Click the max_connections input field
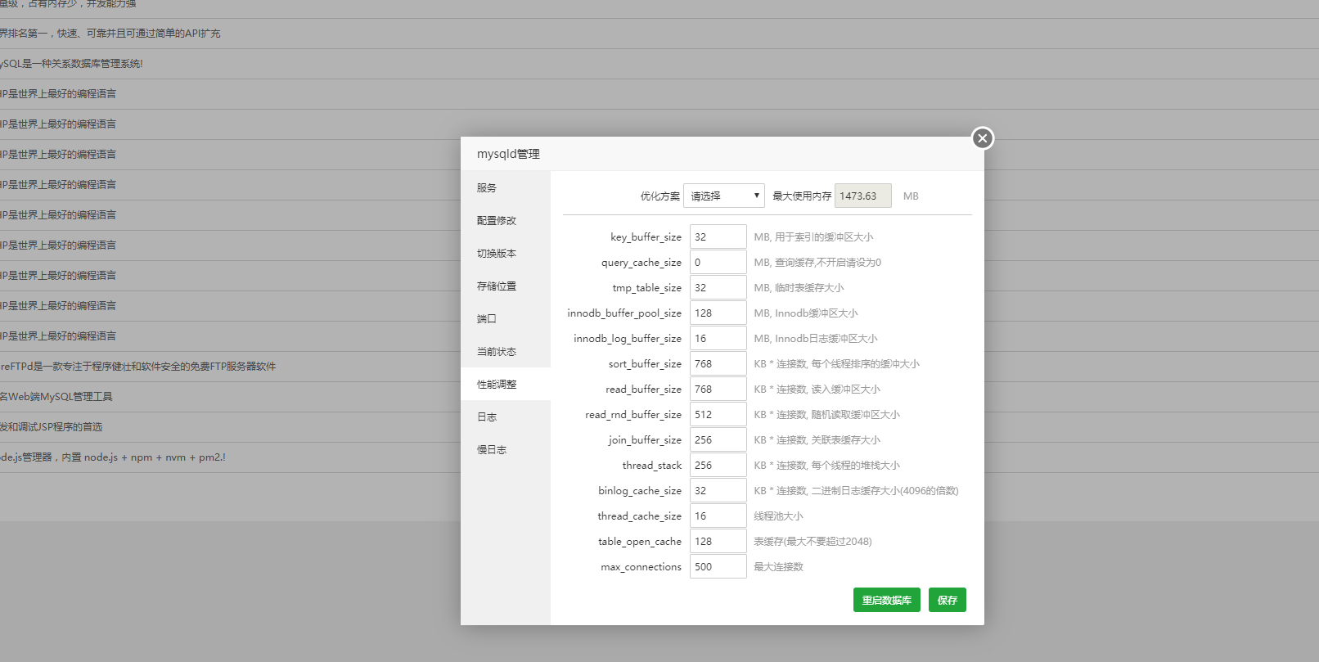1319x662 pixels. pyautogui.click(x=718, y=566)
